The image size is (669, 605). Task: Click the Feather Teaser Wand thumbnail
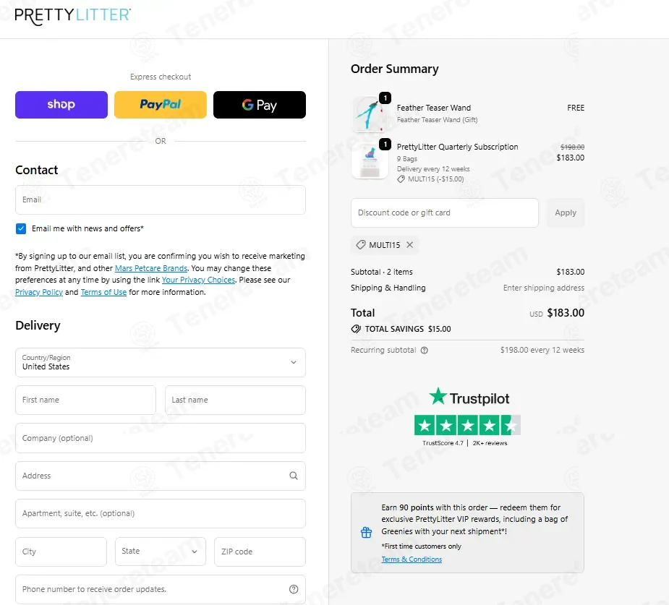(x=370, y=113)
